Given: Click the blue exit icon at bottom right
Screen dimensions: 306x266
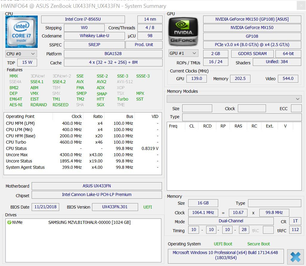Looking at the screenshot, I should (x=296, y=256).
